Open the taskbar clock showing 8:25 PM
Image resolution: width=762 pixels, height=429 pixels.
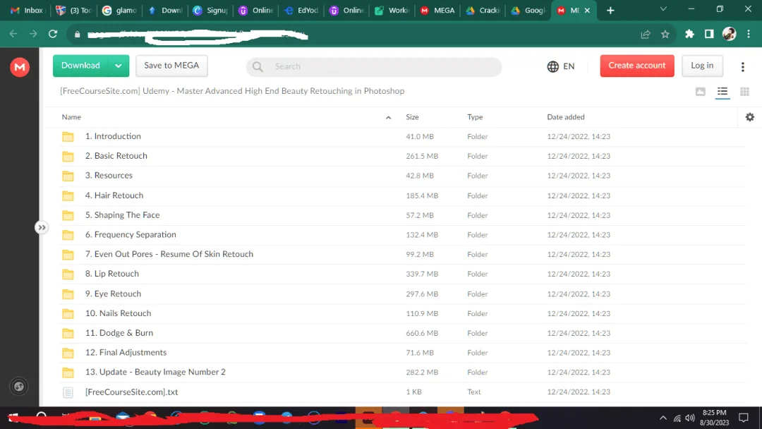[x=714, y=418]
